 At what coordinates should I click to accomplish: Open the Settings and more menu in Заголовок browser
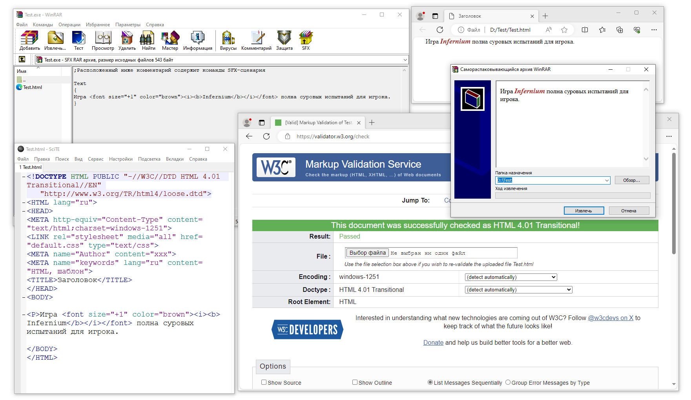(654, 30)
